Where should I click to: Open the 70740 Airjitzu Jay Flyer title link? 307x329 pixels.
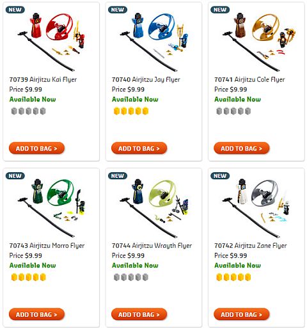tap(146, 79)
